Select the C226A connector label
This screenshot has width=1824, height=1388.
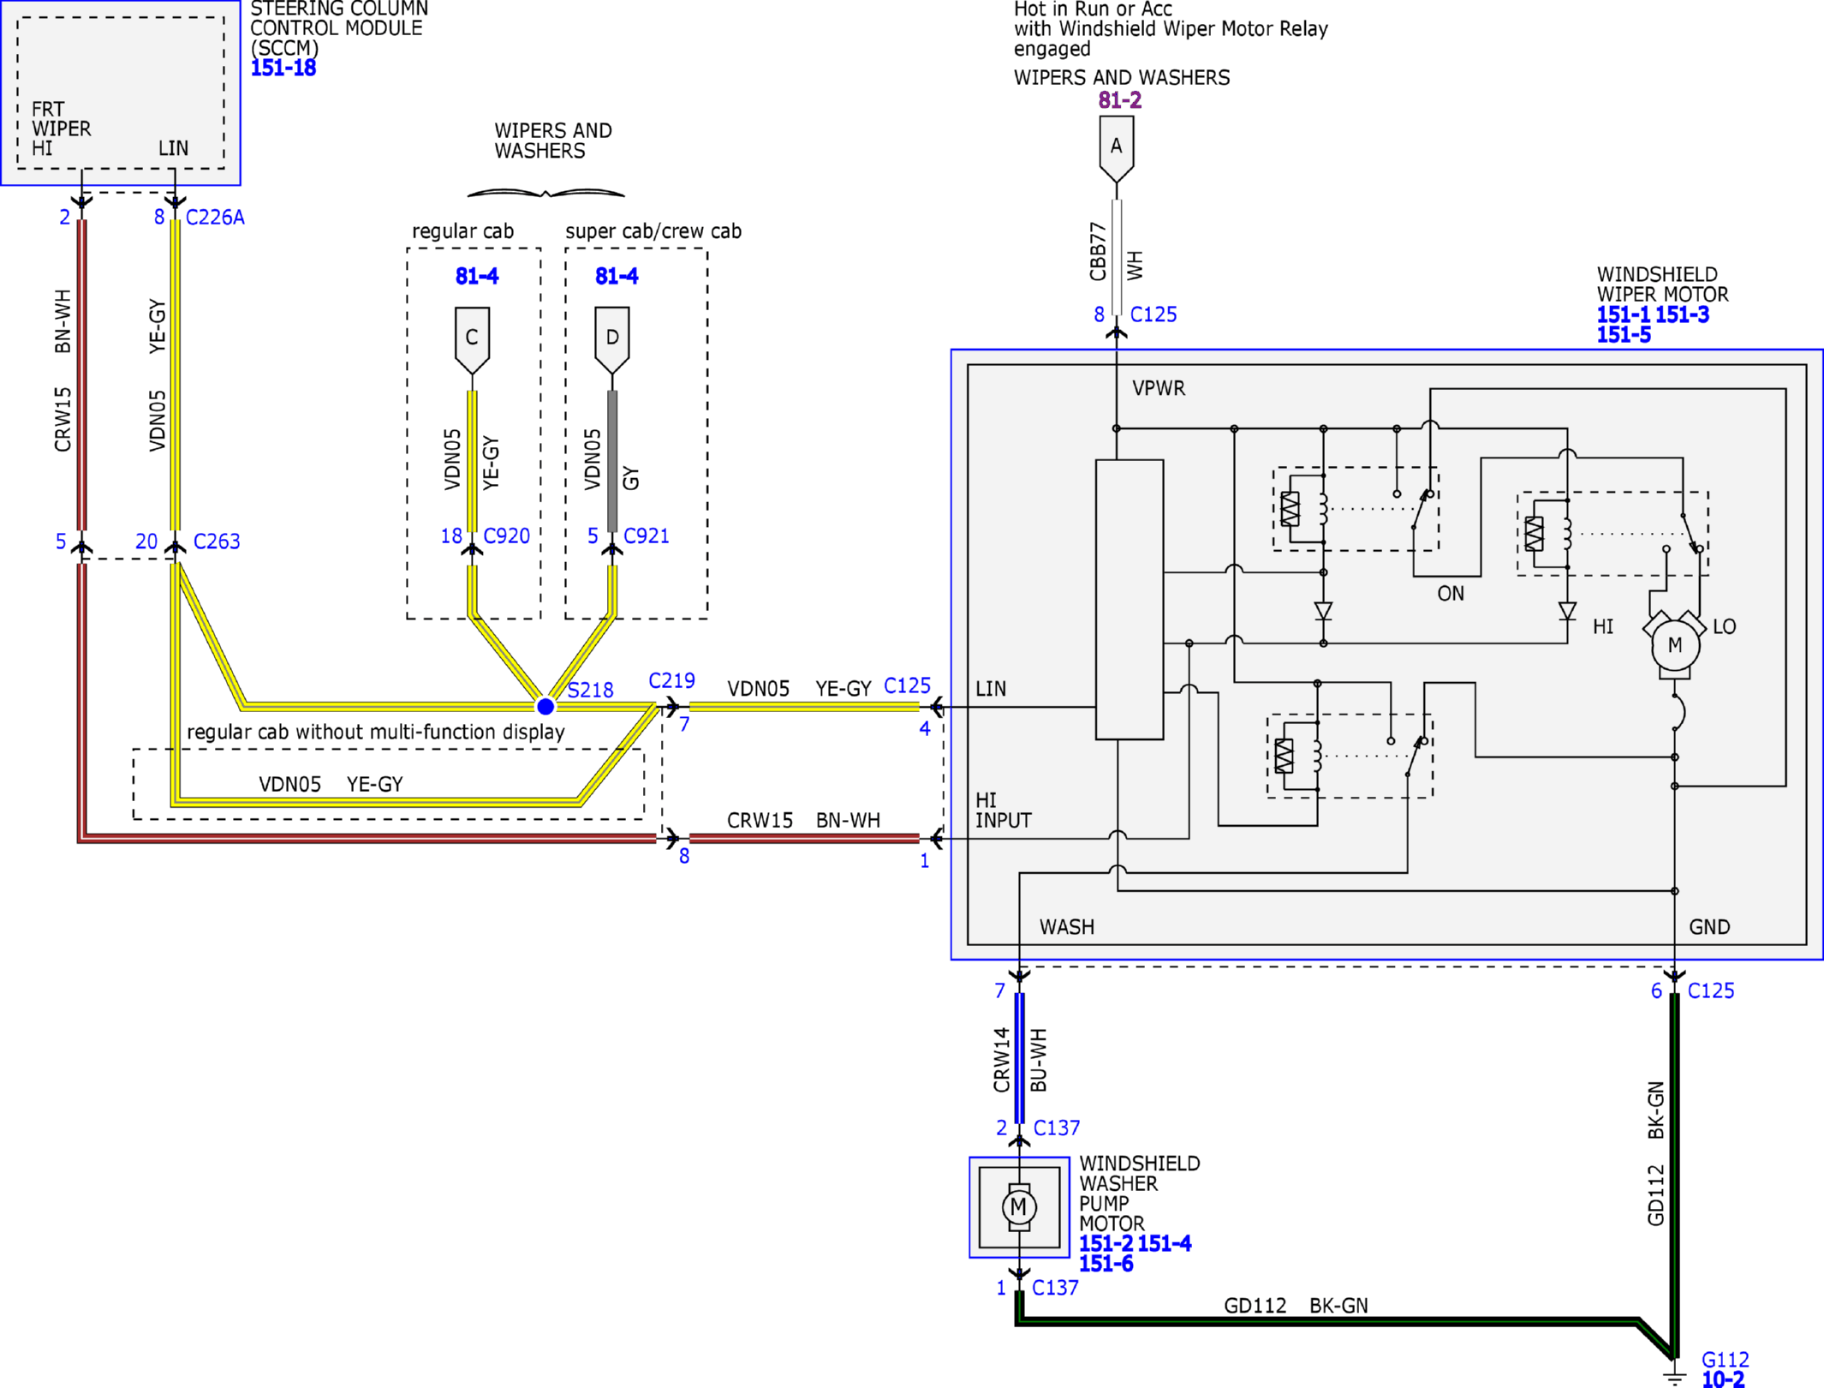pyautogui.click(x=215, y=218)
